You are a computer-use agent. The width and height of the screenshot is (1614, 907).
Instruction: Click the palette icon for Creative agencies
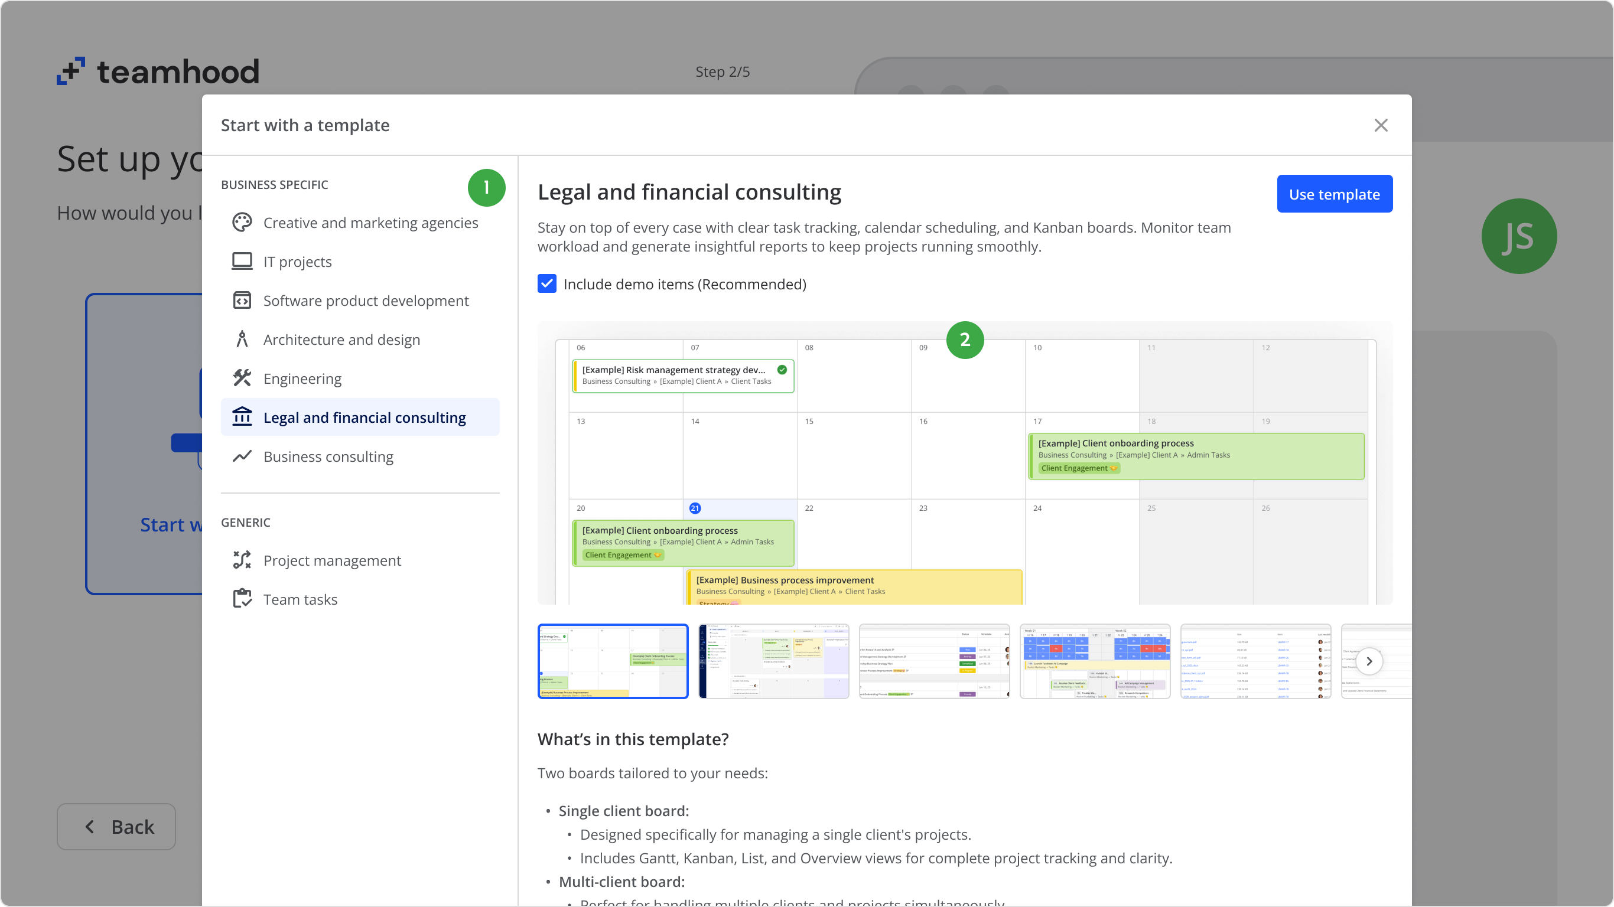tap(242, 223)
